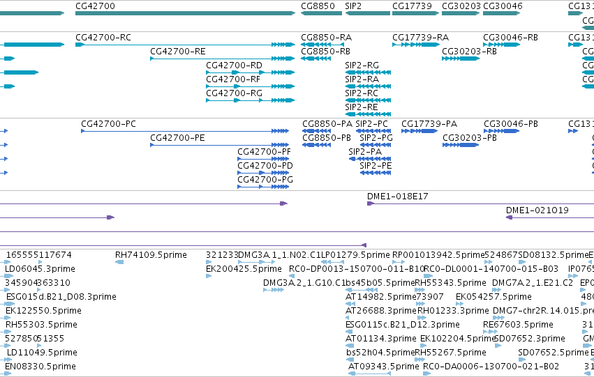The width and height of the screenshot is (594, 377).
Task: Click transcript CG42700-RE
Action: tap(223, 59)
